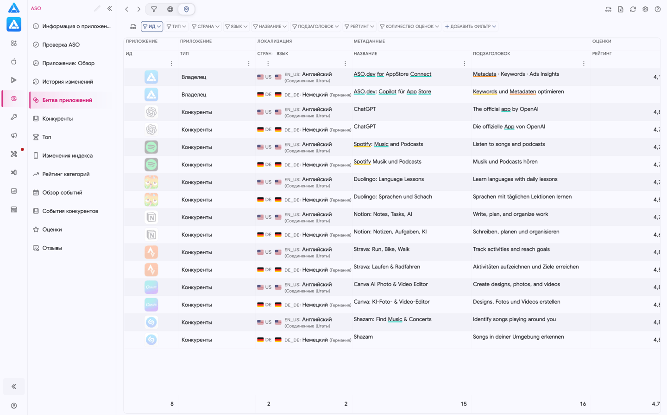Open the ДОБАВИТЬ ФИЛЬТР dropdown

[471, 26]
